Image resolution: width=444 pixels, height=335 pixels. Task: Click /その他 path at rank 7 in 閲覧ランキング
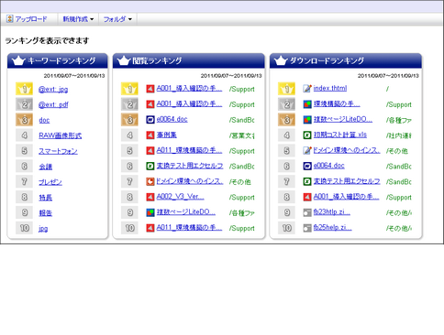point(240,182)
